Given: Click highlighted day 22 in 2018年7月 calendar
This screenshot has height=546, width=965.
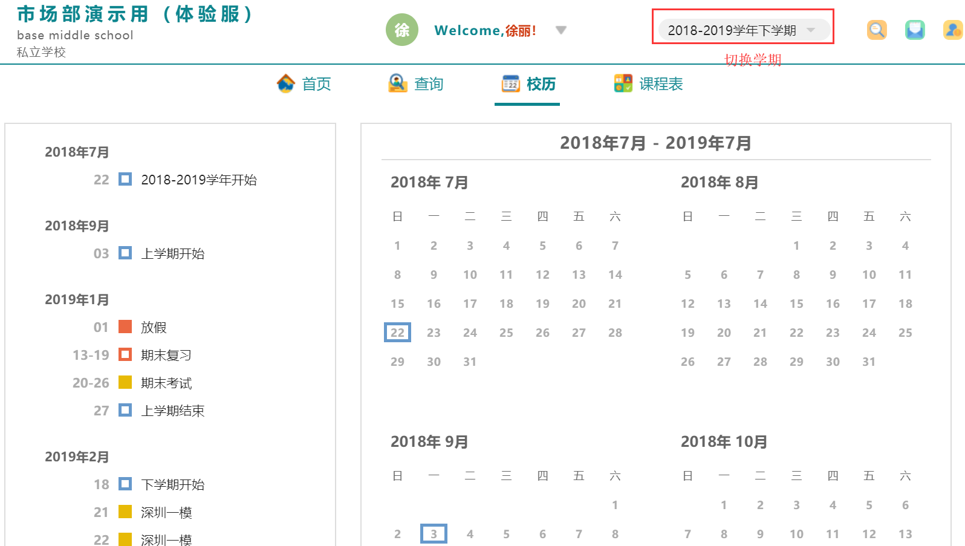Looking at the screenshot, I should click(x=397, y=333).
